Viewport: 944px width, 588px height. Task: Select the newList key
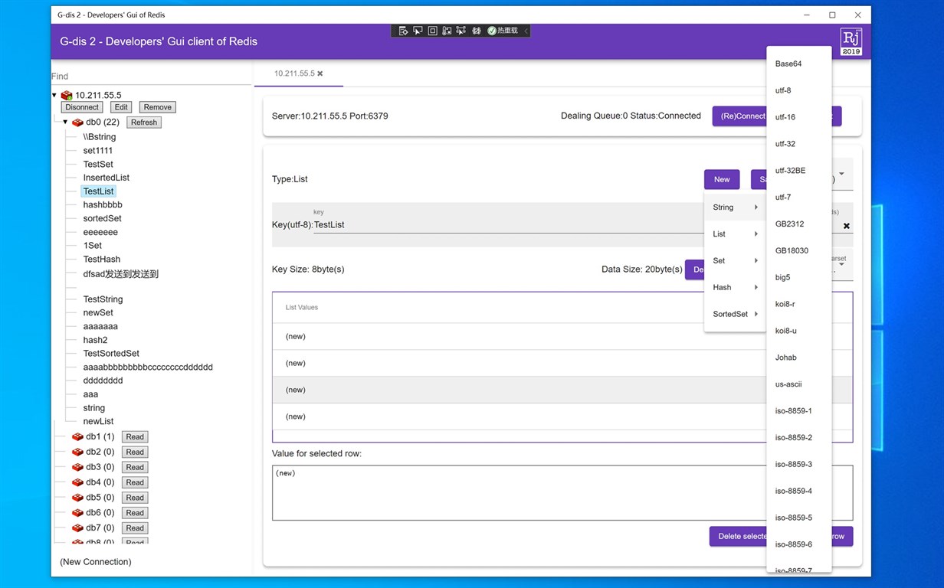click(98, 421)
